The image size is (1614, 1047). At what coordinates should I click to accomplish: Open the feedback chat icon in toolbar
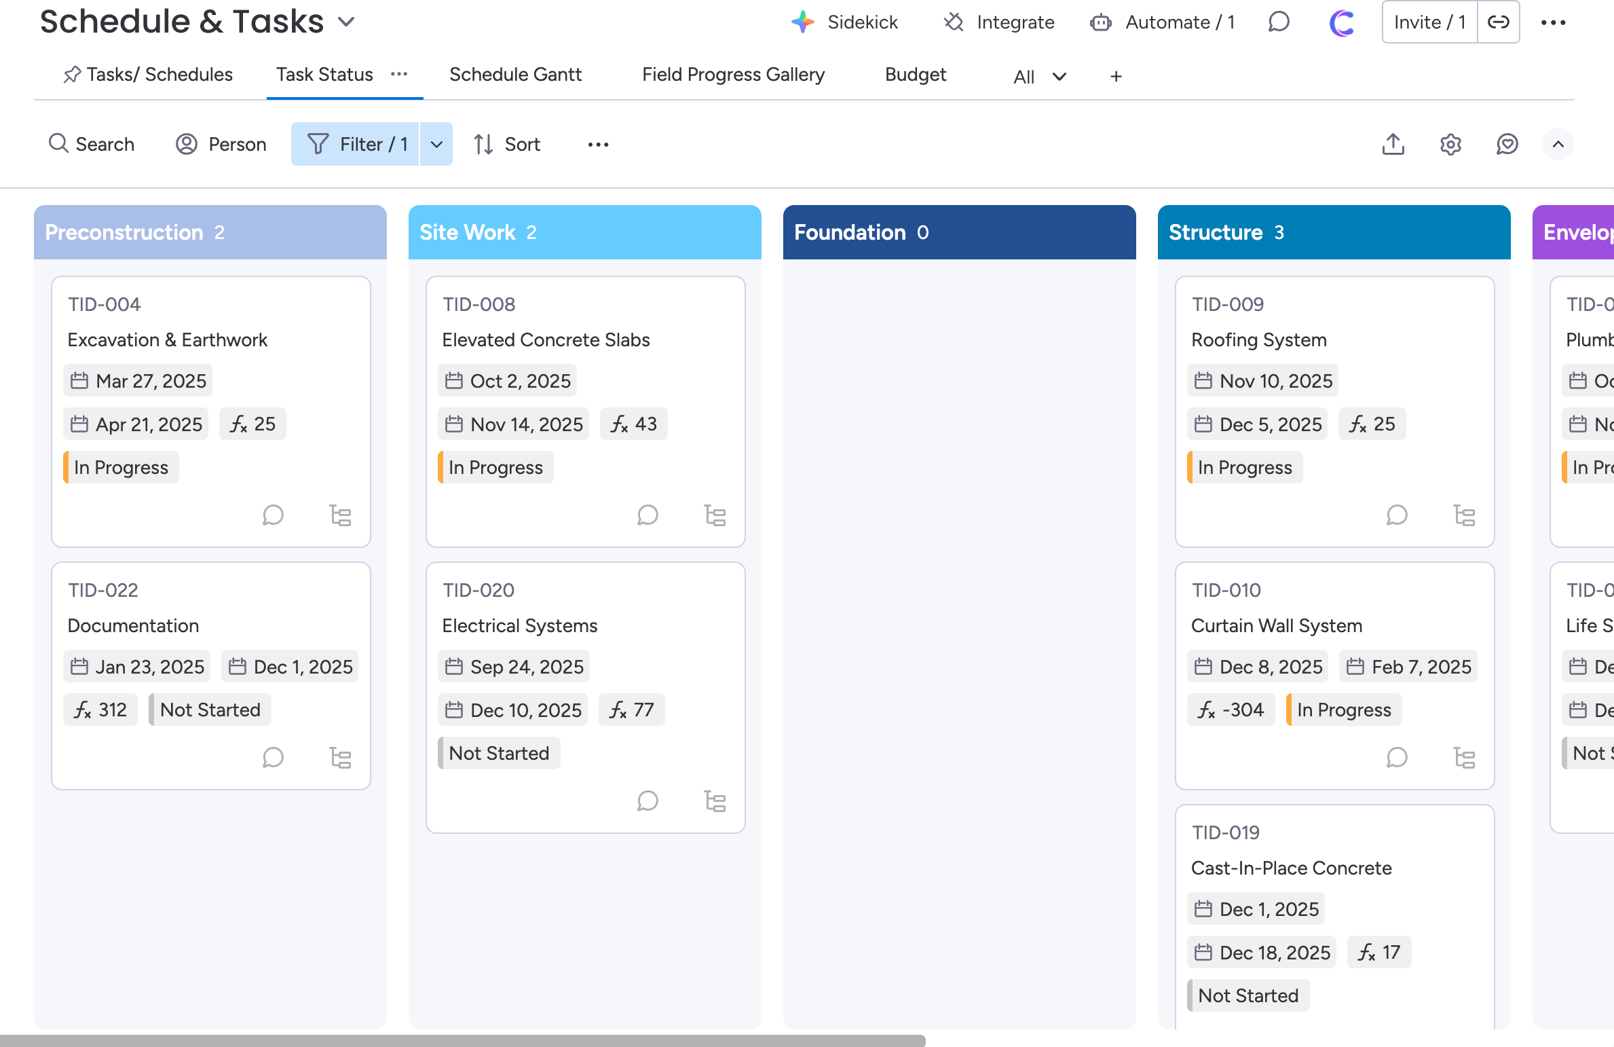click(1507, 144)
